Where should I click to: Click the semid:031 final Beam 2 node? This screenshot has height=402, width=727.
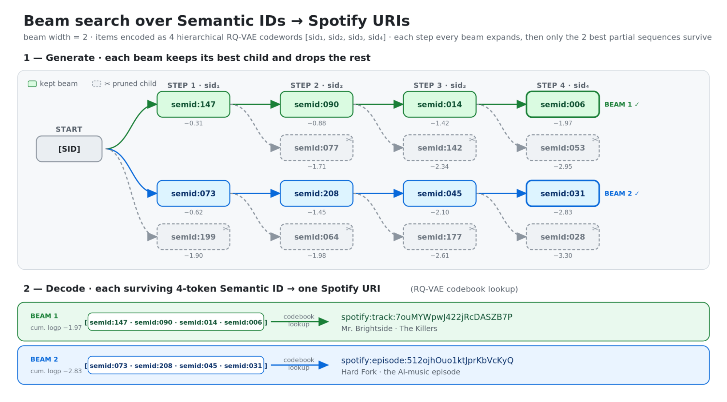coord(563,193)
